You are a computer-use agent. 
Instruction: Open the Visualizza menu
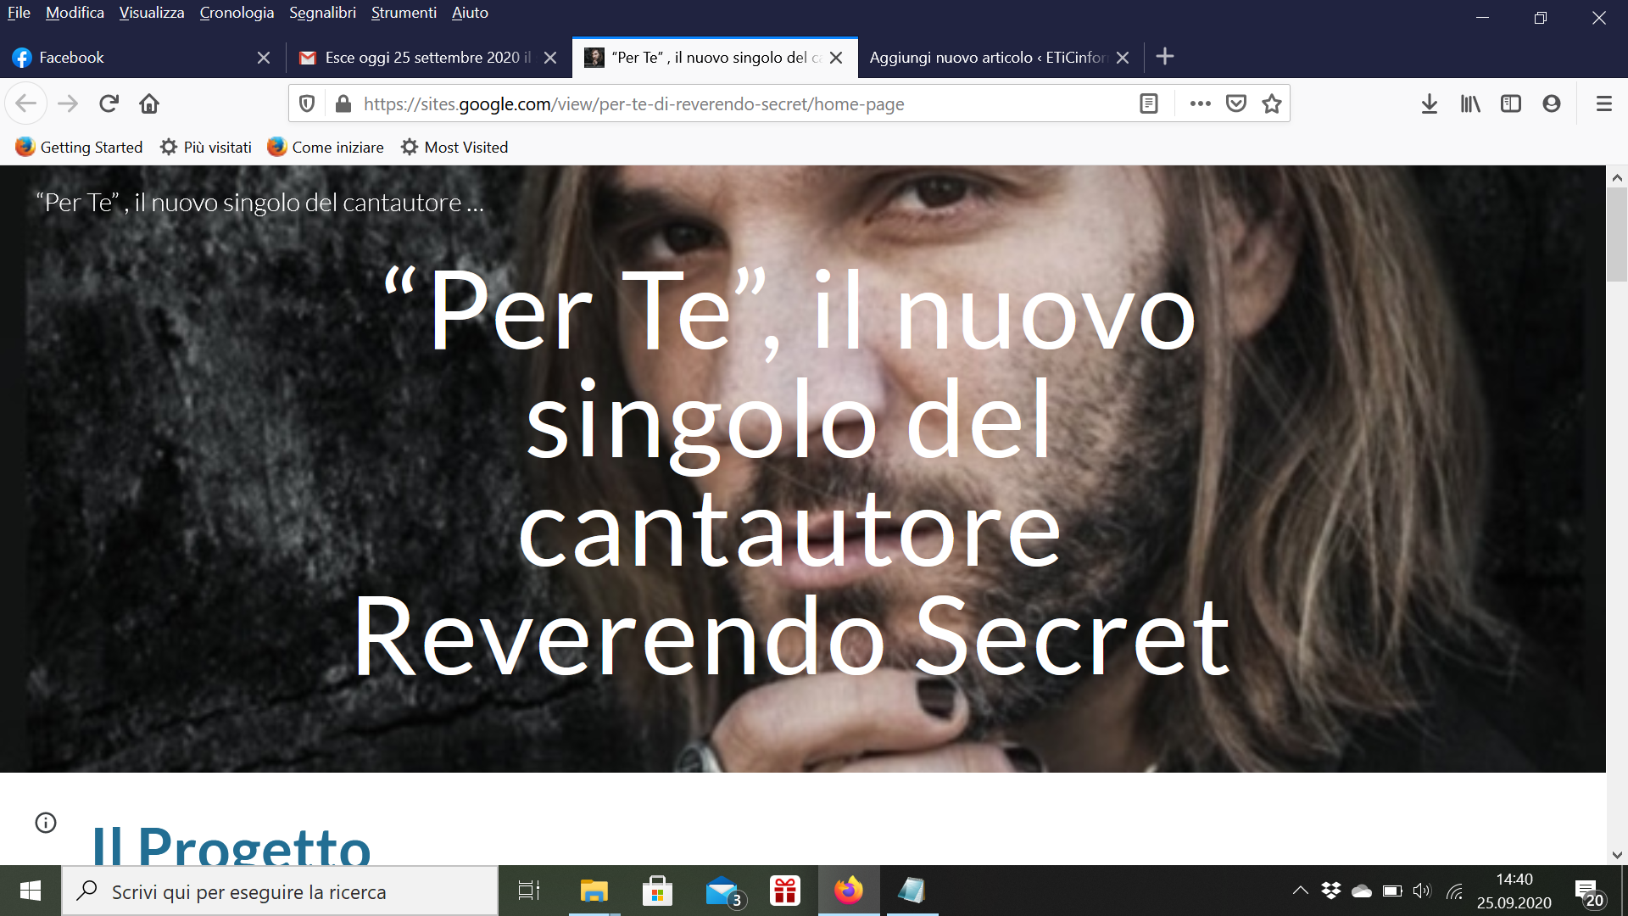tap(152, 13)
